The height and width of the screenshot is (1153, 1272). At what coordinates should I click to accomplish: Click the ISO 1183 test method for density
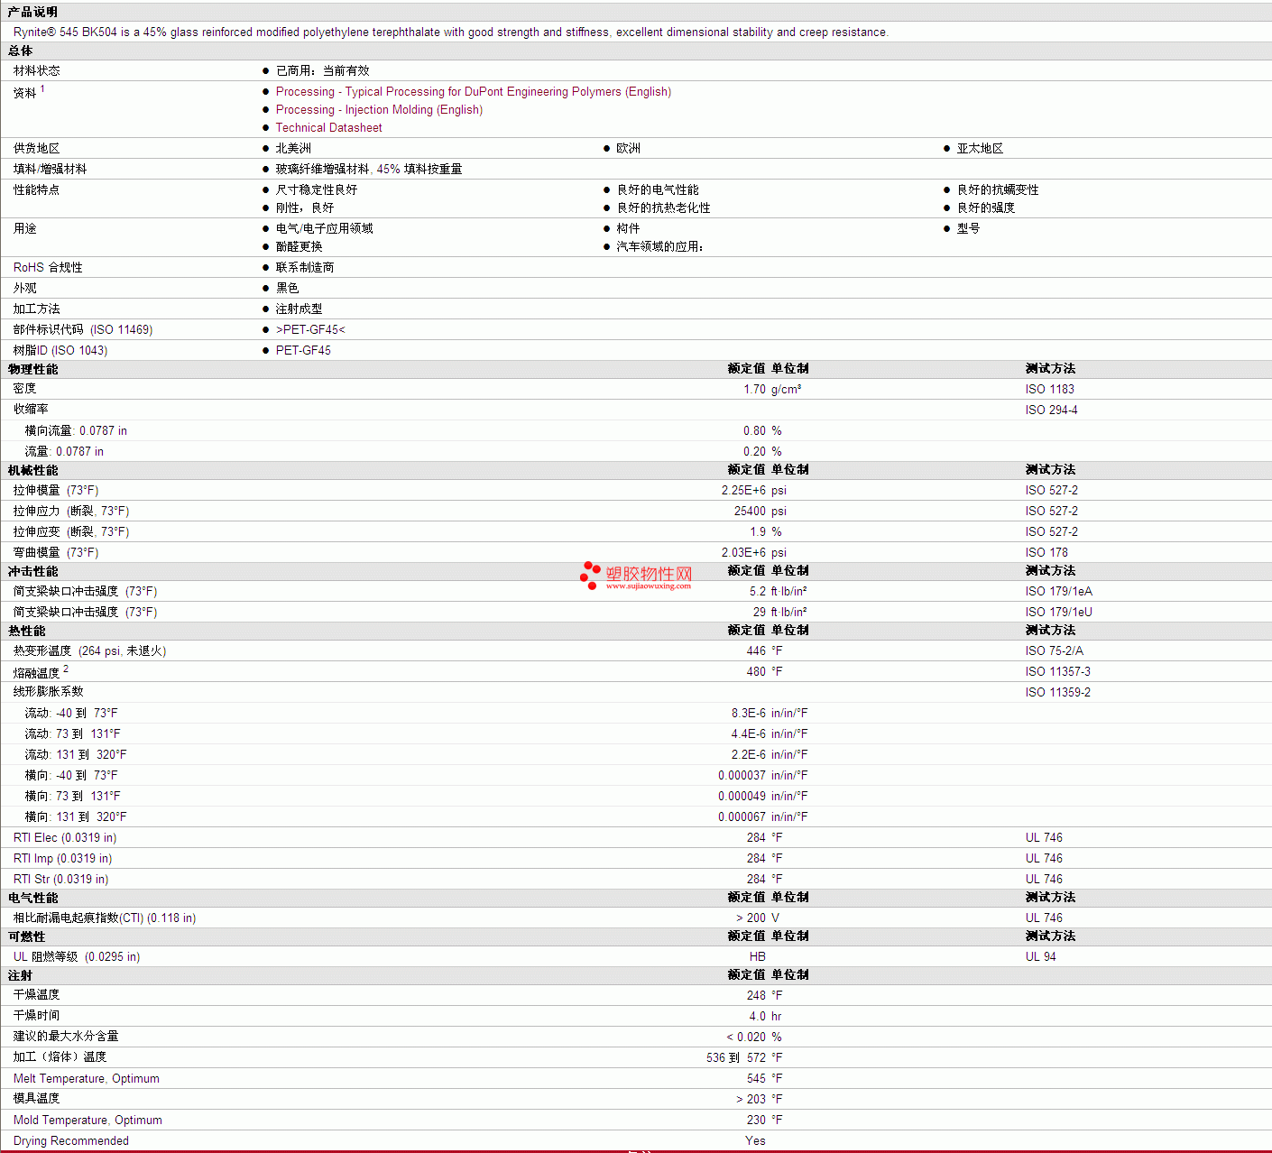[x=1049, y=389]
